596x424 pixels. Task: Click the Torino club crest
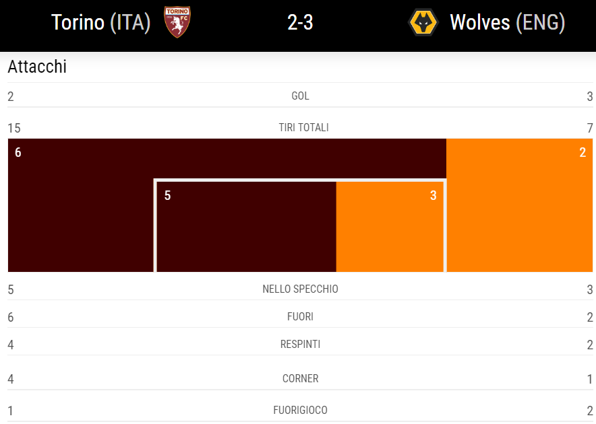click(x=178, y=22)
